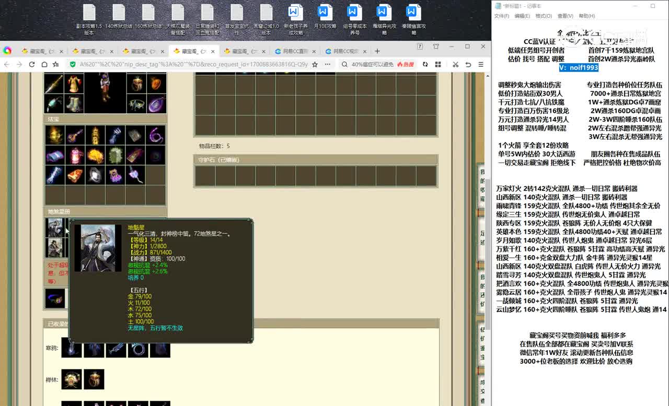Click the apps grid icon in the browser toolbar
This screenshot has width=669, height=406.
click(x=438, y=64)
